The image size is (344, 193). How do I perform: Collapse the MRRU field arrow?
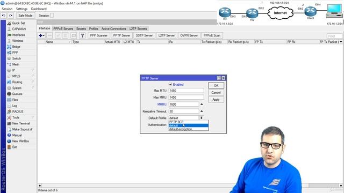[202, 105]
